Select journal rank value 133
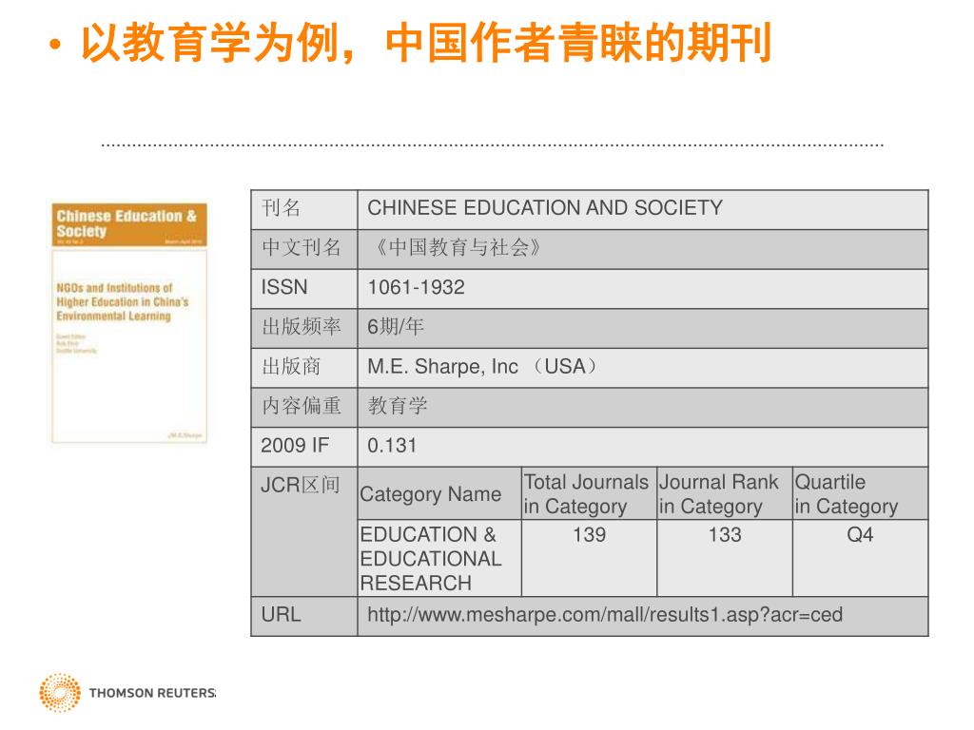974x730 pixels. [x=725, y=534]
